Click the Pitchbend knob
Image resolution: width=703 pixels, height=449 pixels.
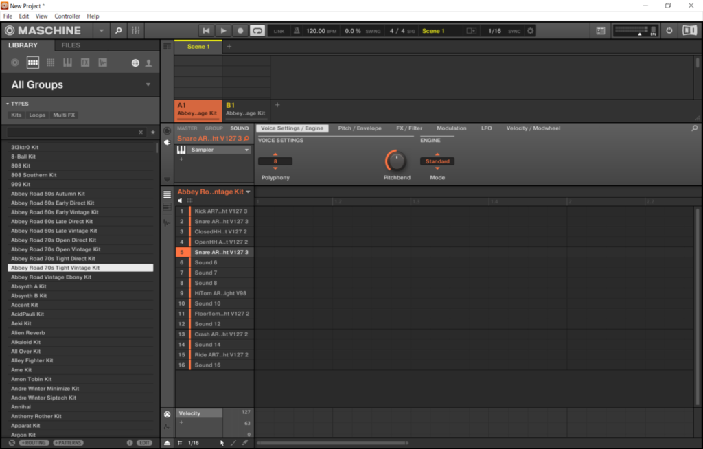(x=395, y=161)
